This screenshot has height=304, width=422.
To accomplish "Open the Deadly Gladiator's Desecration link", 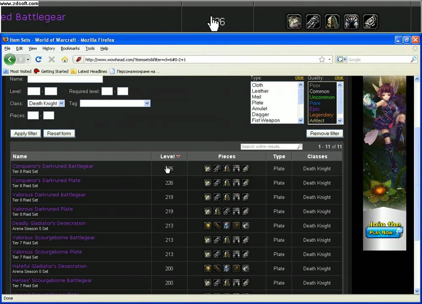I will [49, 223].
